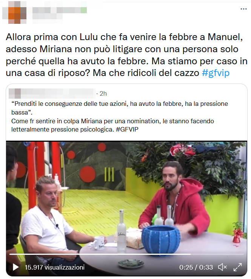Click the blue bowl in the video frame
The height and width of the screenshot is (279, 251).
[160, 240]
